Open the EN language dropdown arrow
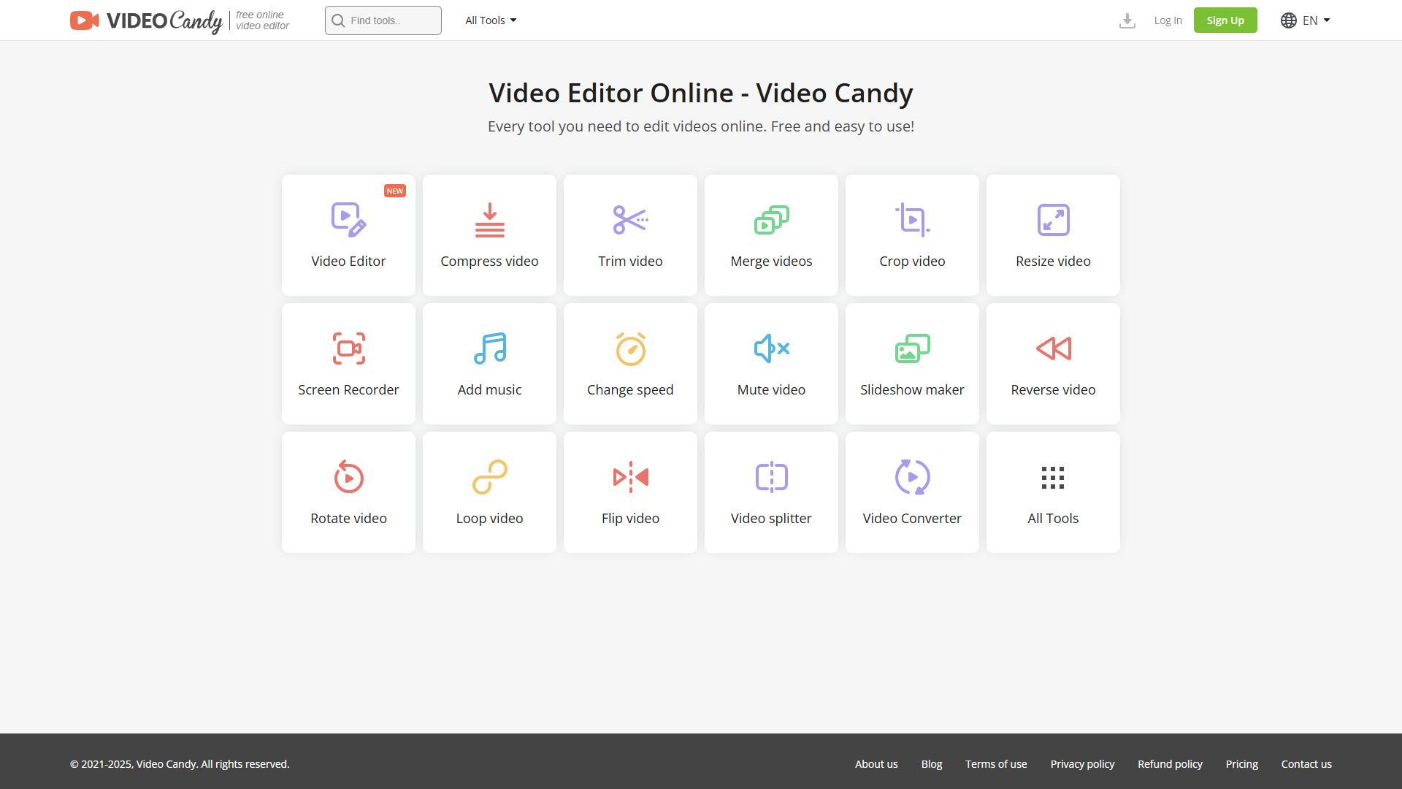The height and width of the screenshot is (789, 1402). pyautogui.click(x=1327, y=20)
